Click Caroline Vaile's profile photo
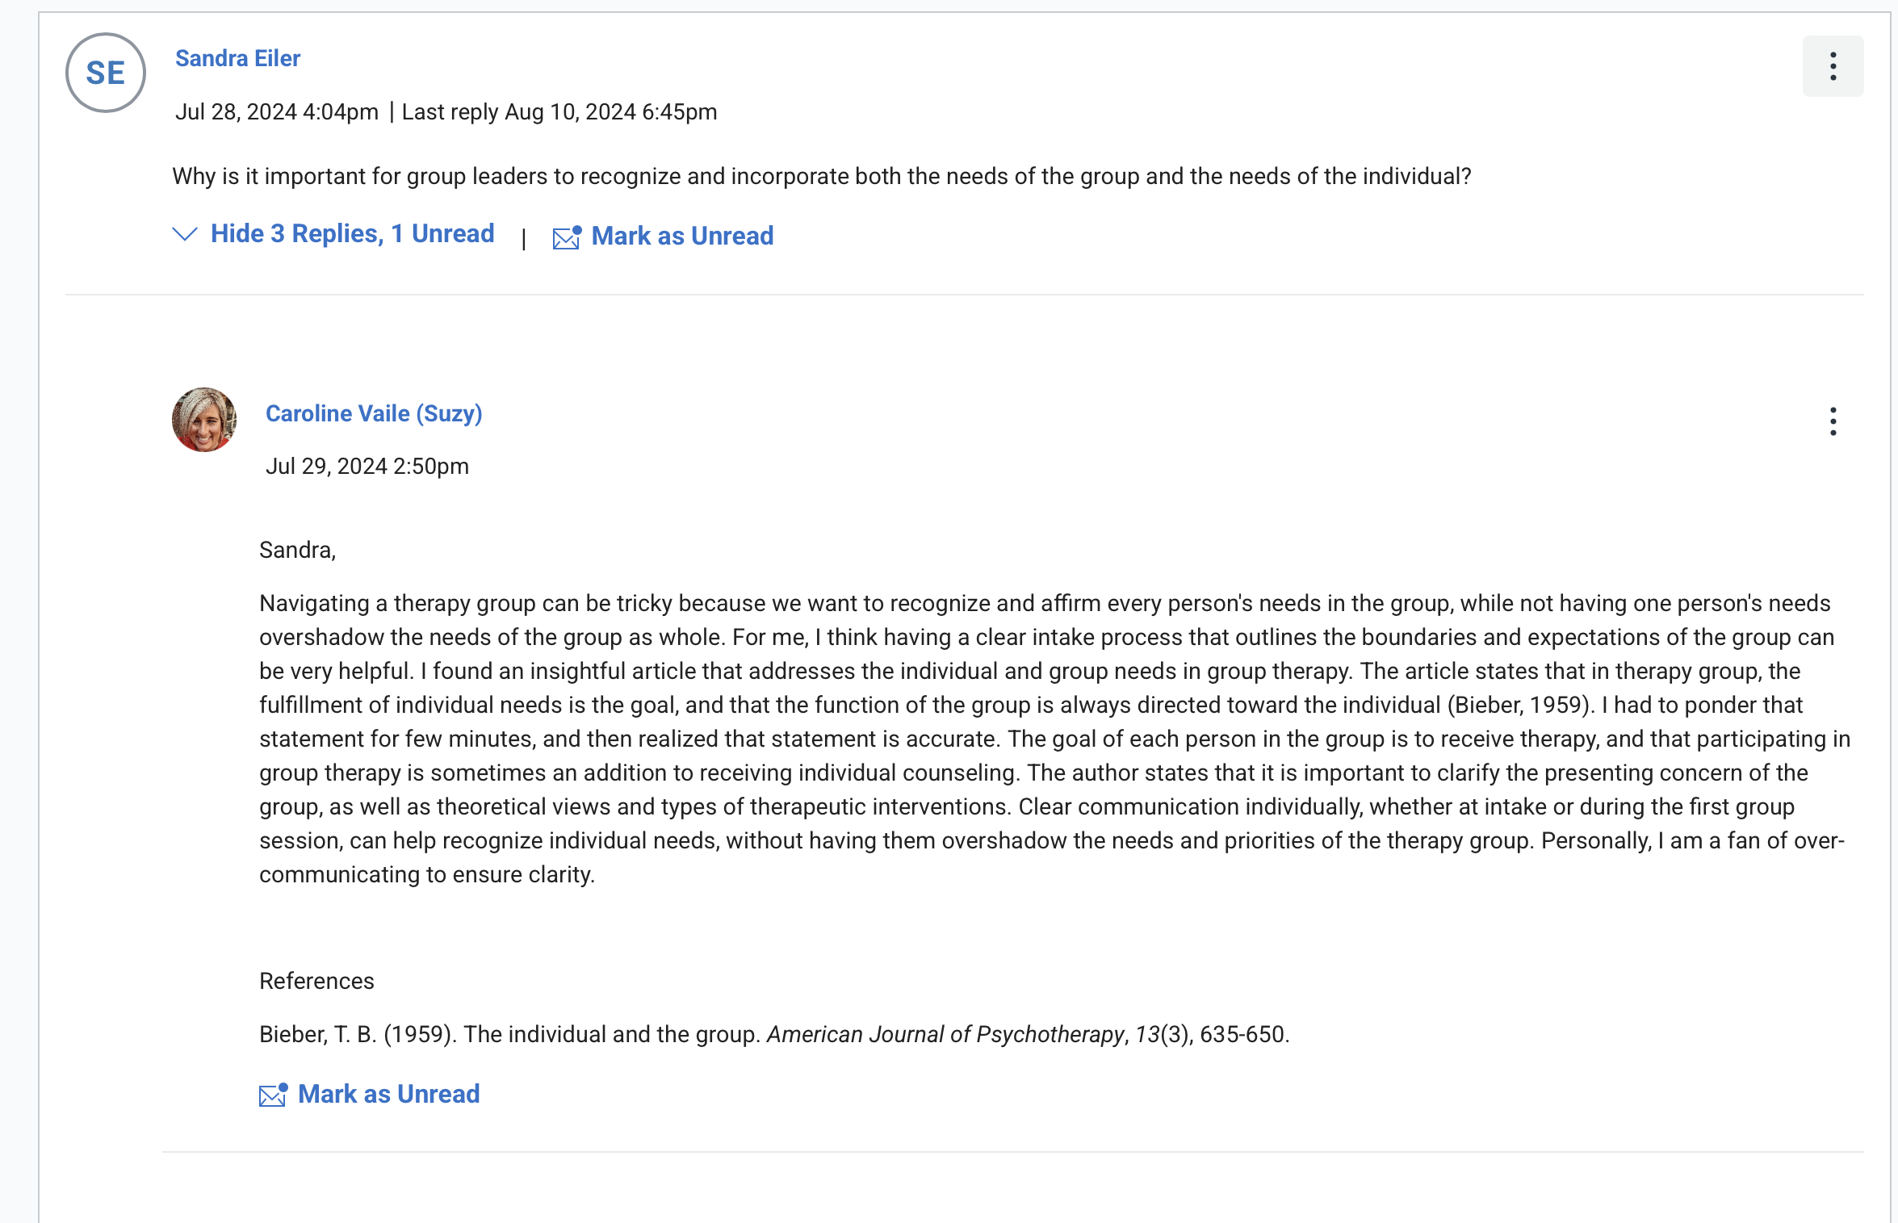The width and height of the screenshot is (1898, 1223). (204, 420)
